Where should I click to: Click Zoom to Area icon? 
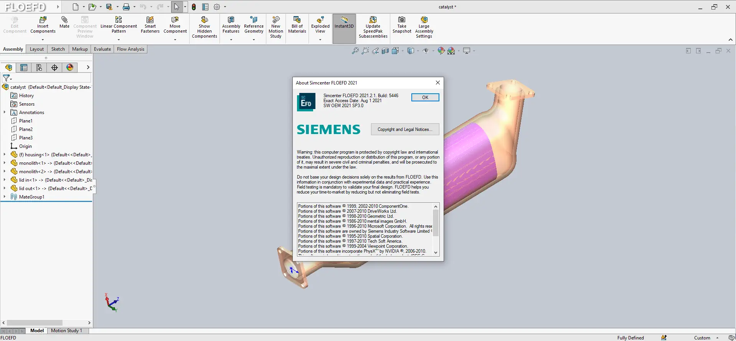tap(365, 51)
